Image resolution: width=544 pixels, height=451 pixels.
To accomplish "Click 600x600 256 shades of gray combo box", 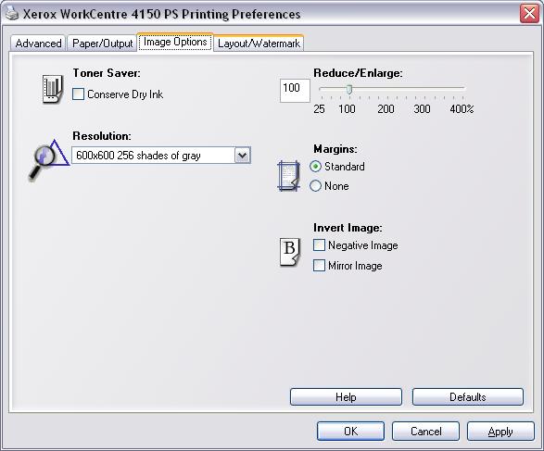I will (161, 156).
